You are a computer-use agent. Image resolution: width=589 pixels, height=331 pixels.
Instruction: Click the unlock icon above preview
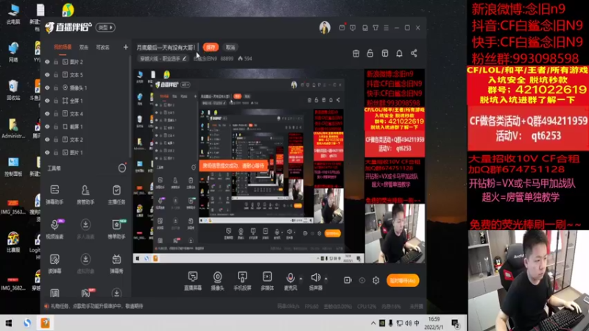point(370,53)
